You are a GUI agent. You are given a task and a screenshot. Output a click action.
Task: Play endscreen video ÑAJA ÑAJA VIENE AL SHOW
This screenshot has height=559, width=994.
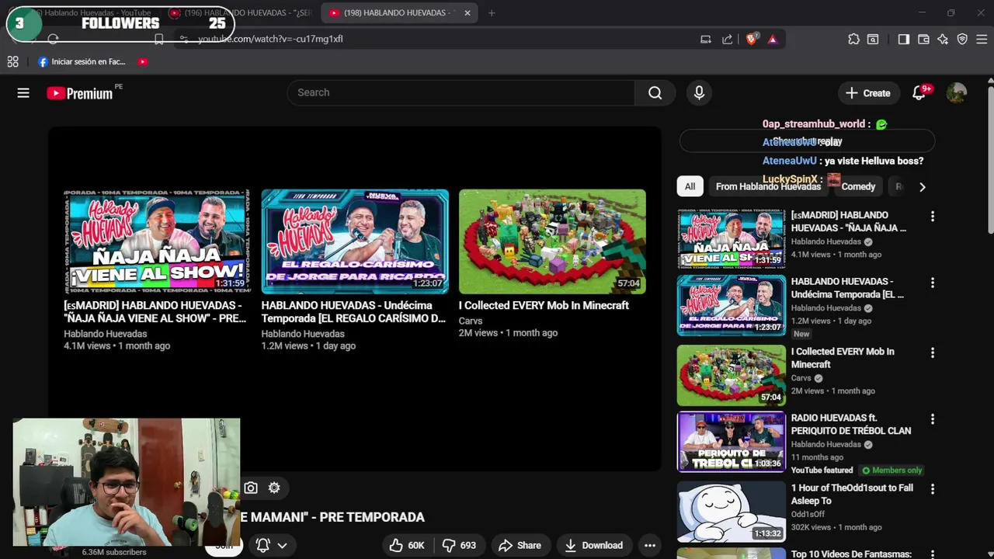[158, 241]
